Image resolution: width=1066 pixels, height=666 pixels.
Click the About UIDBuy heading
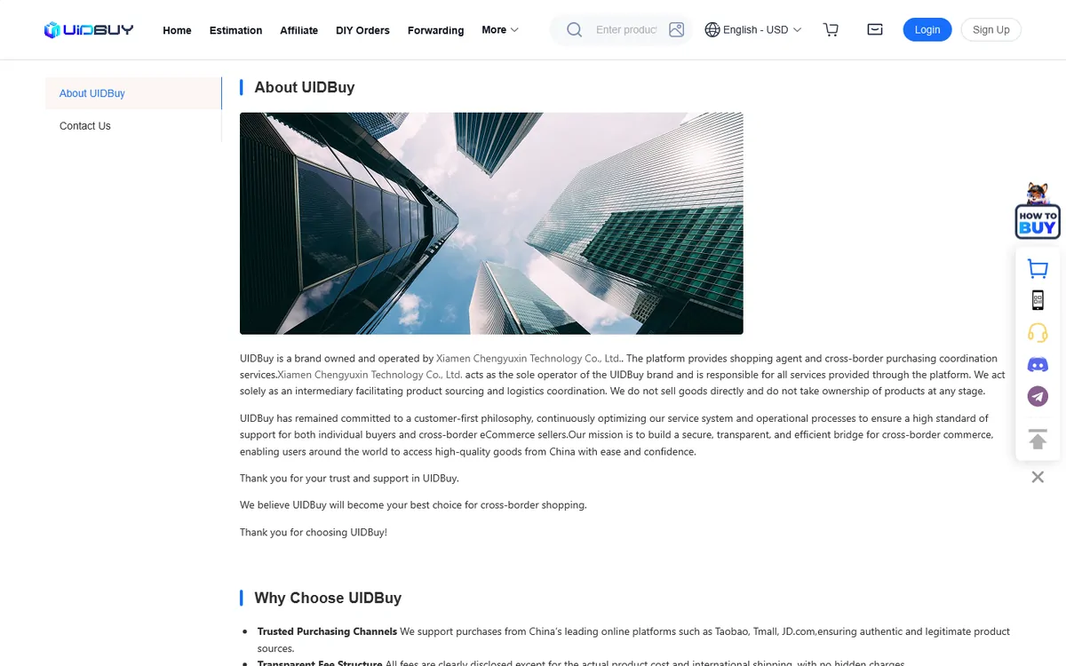(x=305, y=87)
